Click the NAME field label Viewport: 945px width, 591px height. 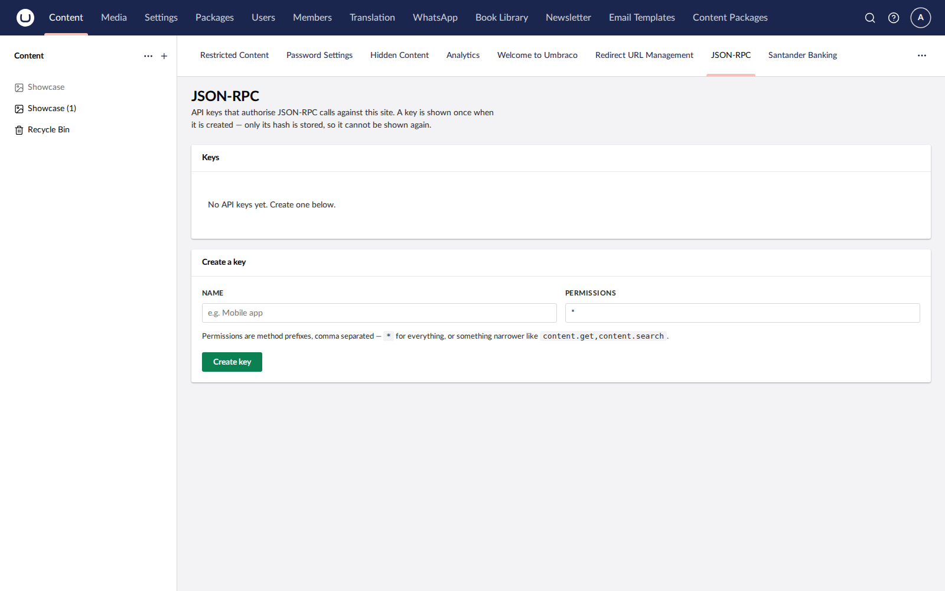point(213,293)
